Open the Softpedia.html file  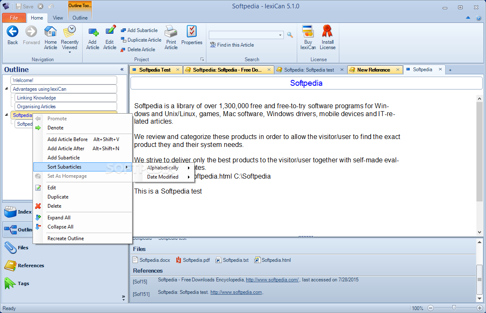pyautogui.click(x=273, y=260)
